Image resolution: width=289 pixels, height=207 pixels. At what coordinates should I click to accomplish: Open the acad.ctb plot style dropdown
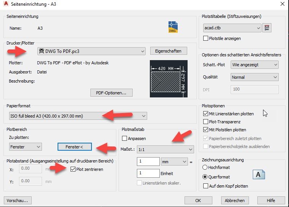click(232, 28)
